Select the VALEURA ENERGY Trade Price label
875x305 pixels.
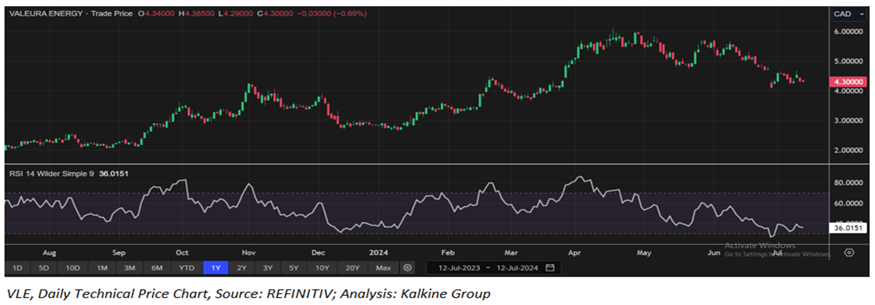tap(71, 13)
